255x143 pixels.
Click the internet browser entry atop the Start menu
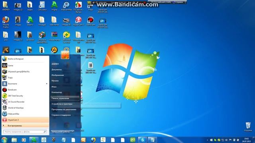click(25, 59)
